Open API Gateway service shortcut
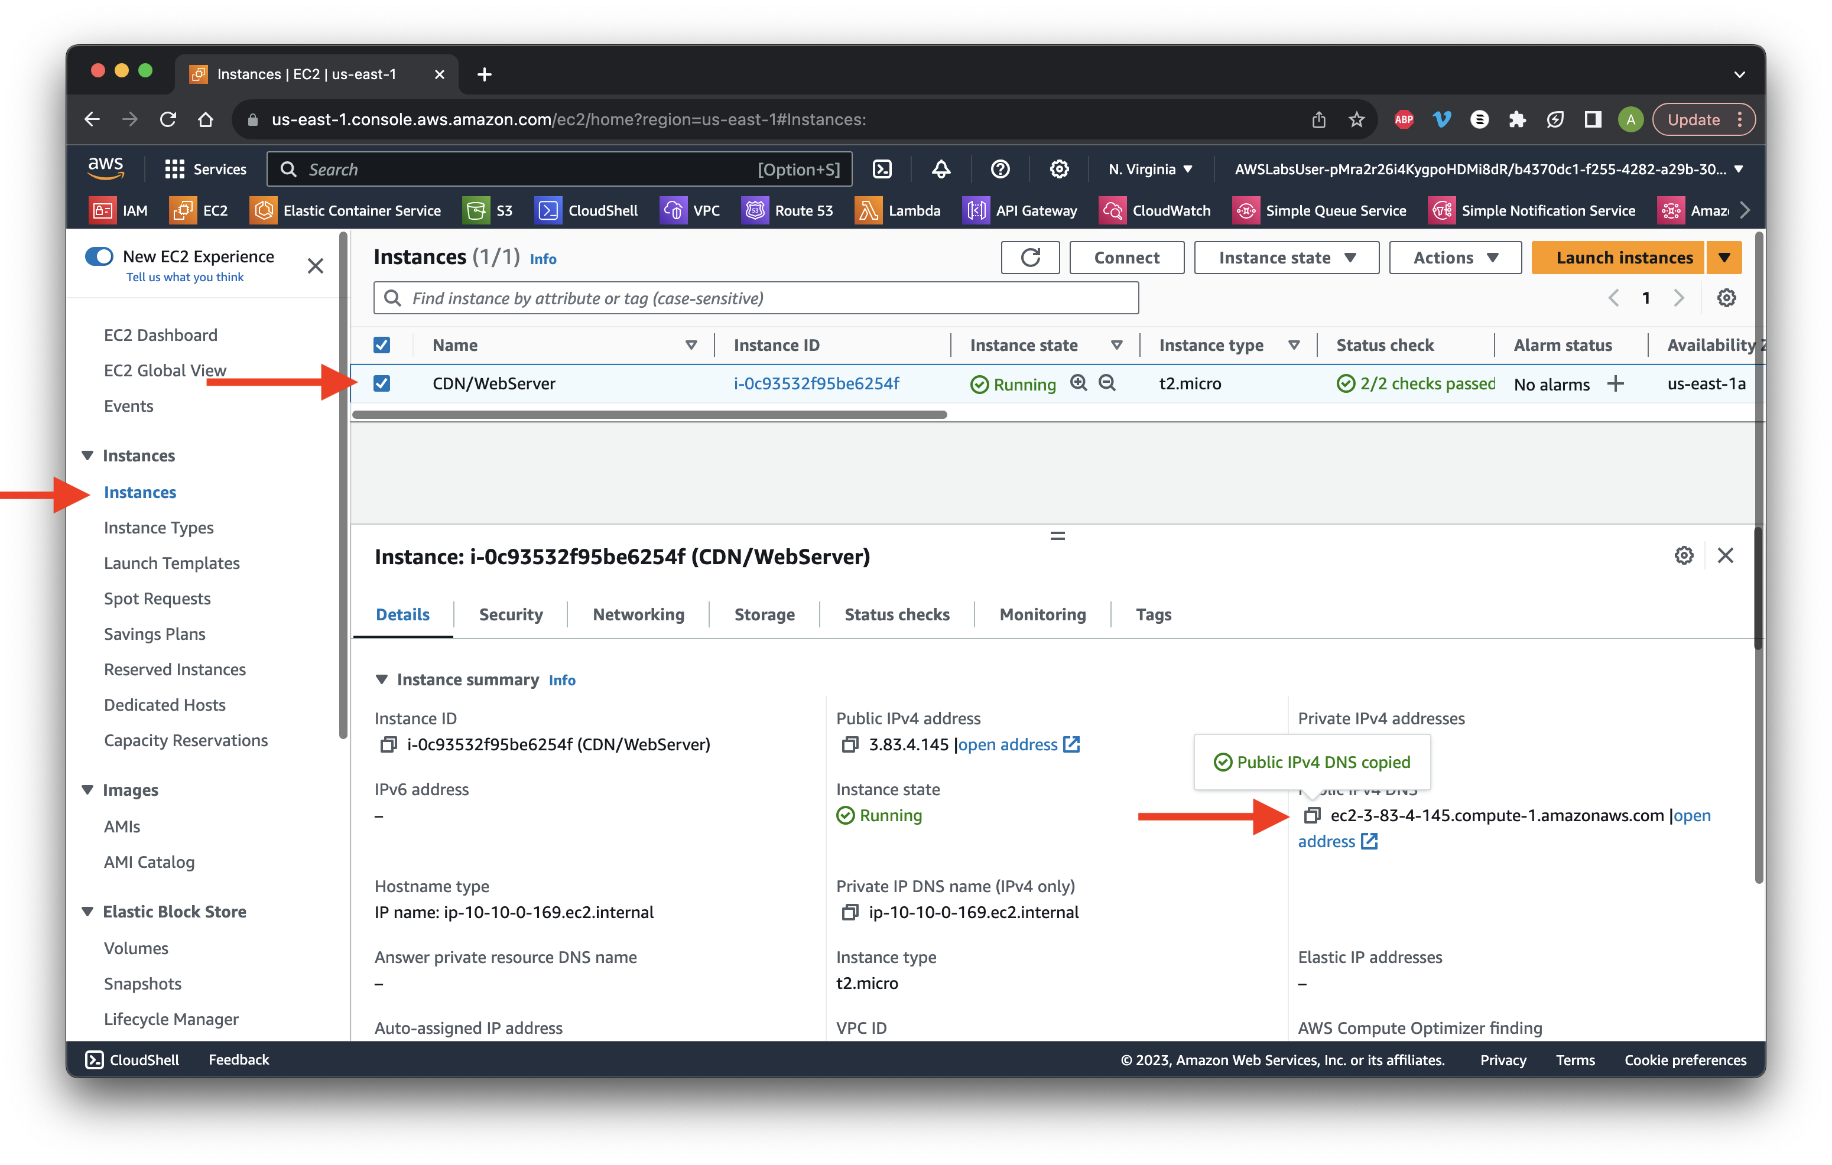This screenshot has height=1165, width=1832. click(1020, 211)
